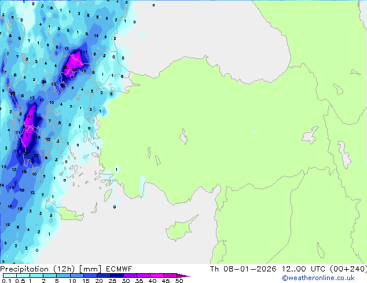Click the '(00+240)' forecast offset text
367x283 pixels.
pos(348,269)
